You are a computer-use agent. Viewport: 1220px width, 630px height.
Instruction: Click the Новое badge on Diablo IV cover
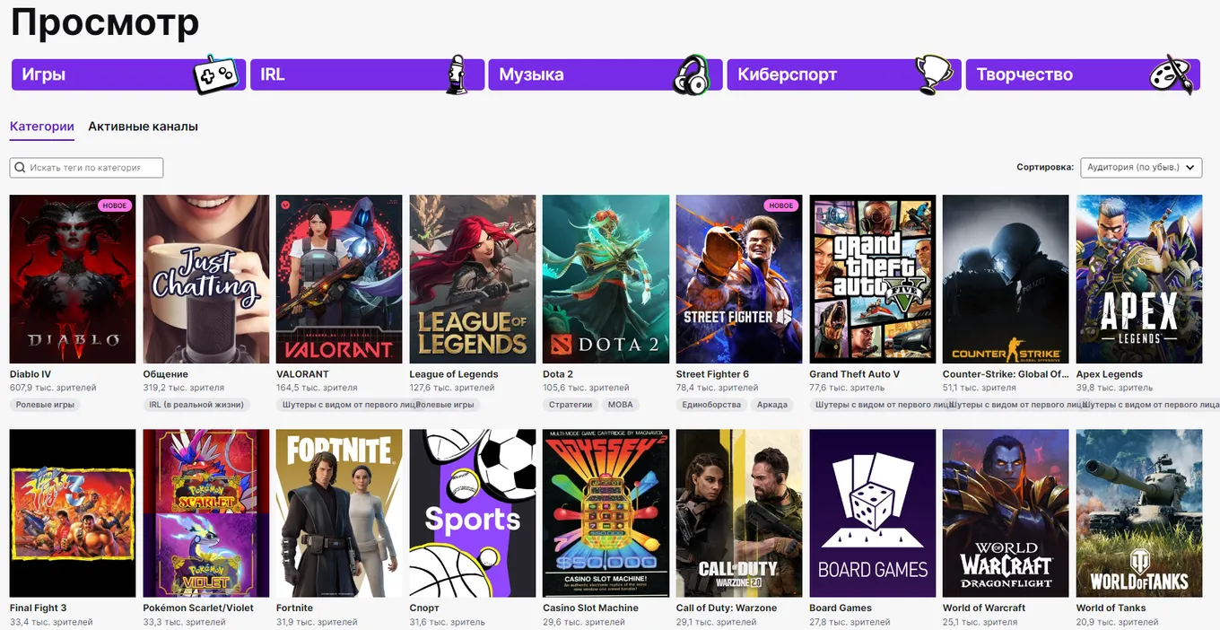click(x=115, y=206)
